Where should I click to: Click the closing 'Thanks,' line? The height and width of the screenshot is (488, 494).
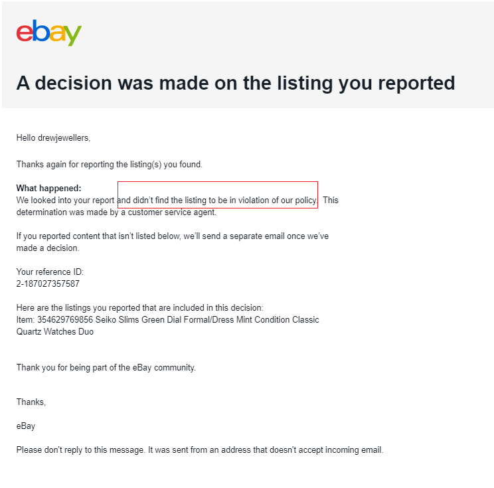tap(31, 402)
